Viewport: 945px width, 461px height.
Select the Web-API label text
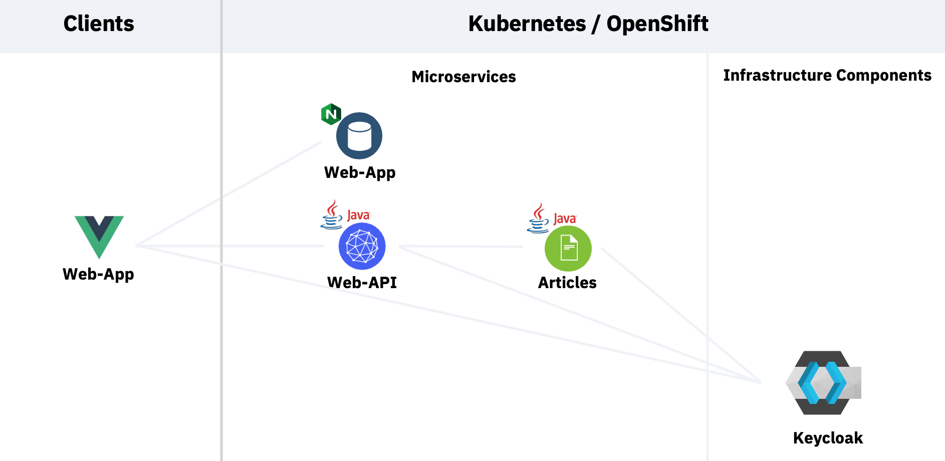[x=362, y=283]
